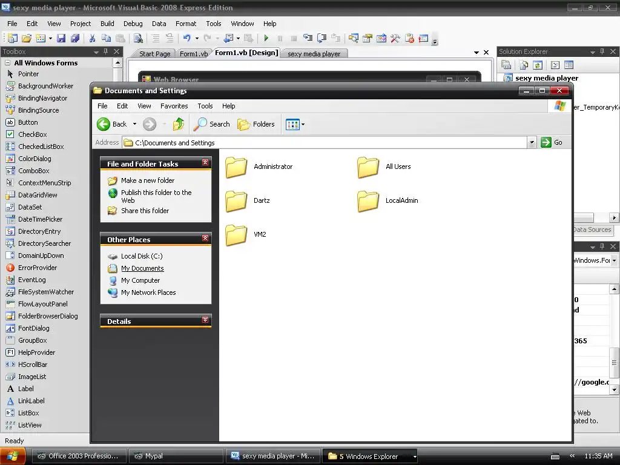Open My Documents link in Other Places
This screenshot has width=620, height=465.
point(142,268)
